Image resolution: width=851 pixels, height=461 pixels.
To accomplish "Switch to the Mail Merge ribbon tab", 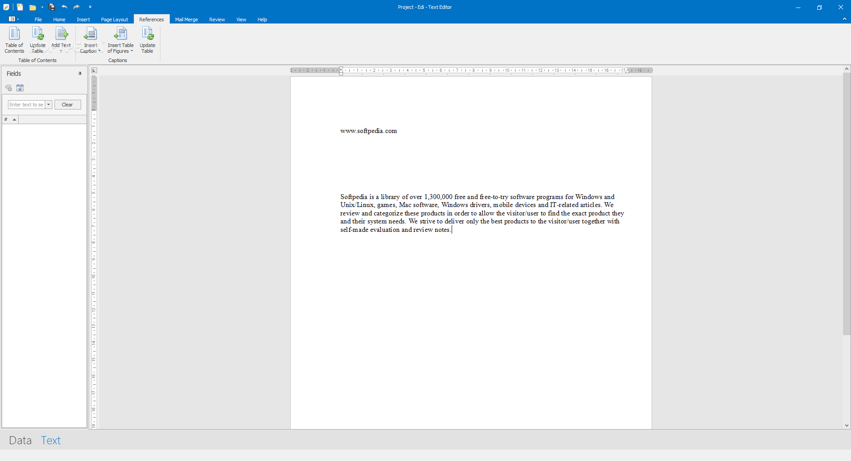I will [186, 20].
